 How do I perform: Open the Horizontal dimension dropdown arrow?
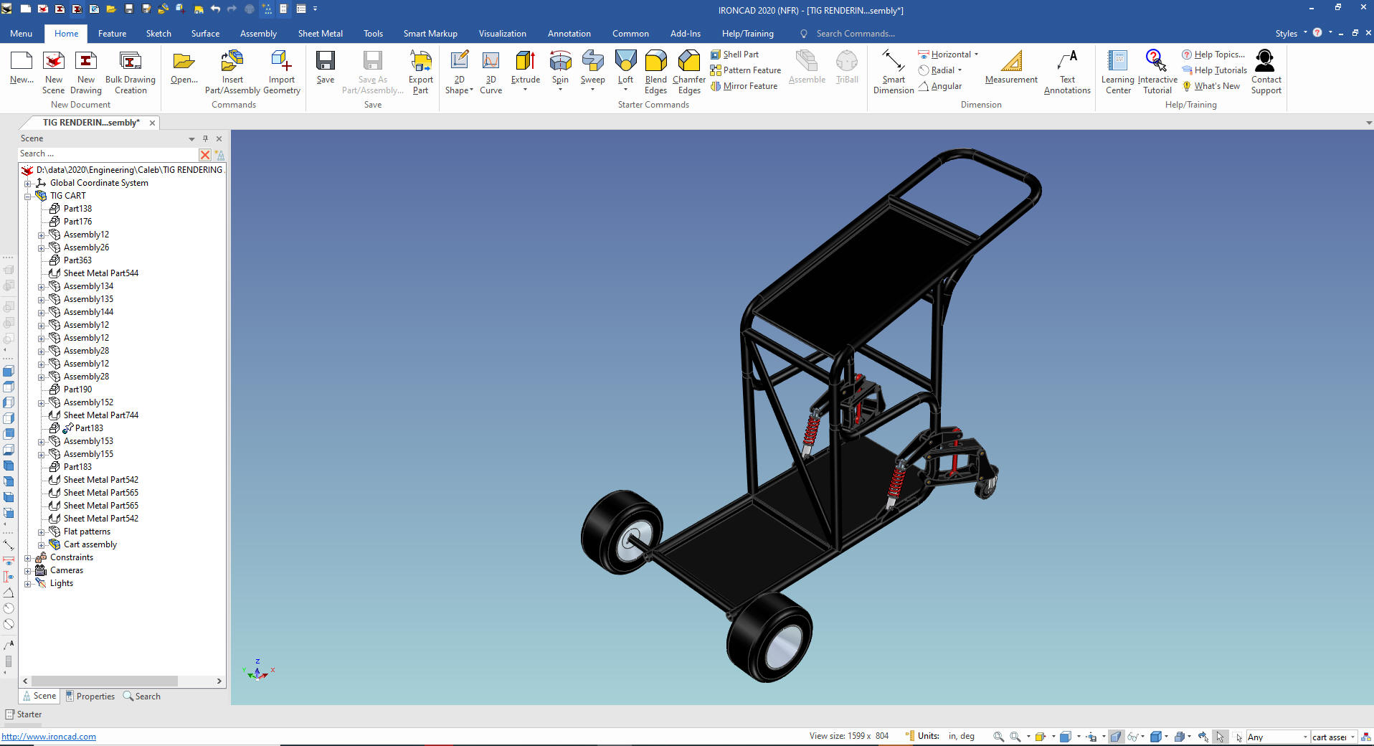976,55
